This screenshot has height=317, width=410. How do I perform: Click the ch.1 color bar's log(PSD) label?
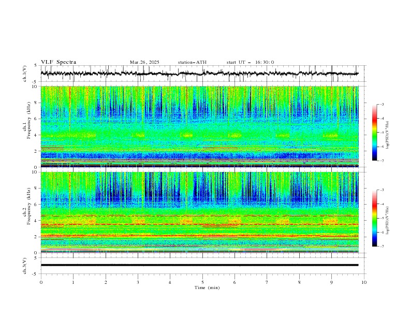tap(388, 135)
